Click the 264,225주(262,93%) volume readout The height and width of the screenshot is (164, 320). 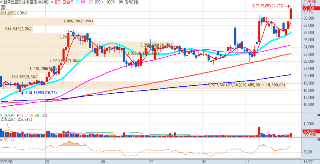coord(16,119)
